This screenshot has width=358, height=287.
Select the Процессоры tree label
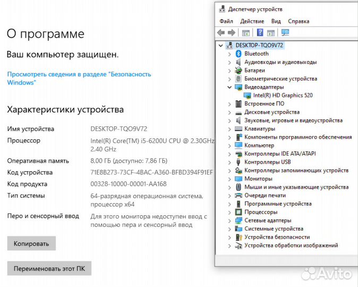coord(261,212)
